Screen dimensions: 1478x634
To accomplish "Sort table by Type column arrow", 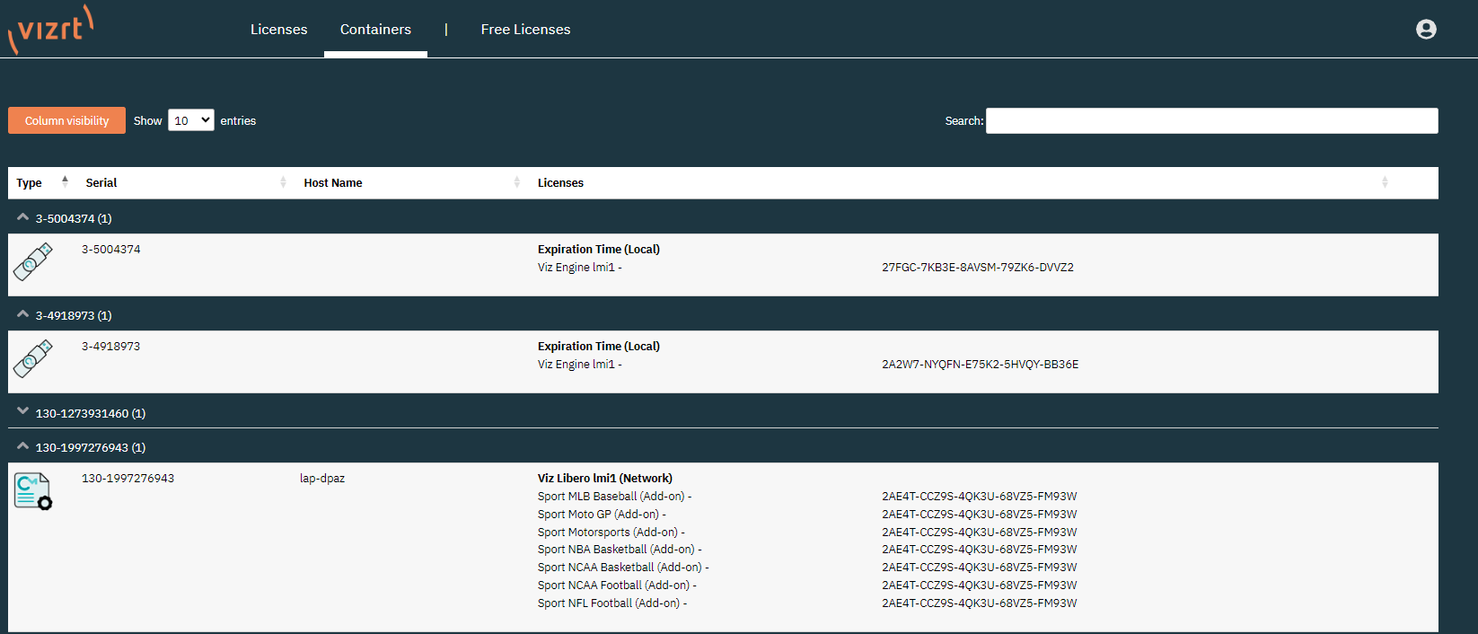I will [65, 182].
